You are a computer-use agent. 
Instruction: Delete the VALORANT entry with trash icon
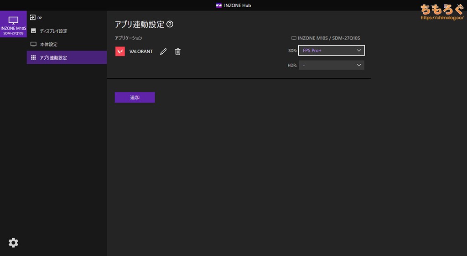[x=178, y=51]
